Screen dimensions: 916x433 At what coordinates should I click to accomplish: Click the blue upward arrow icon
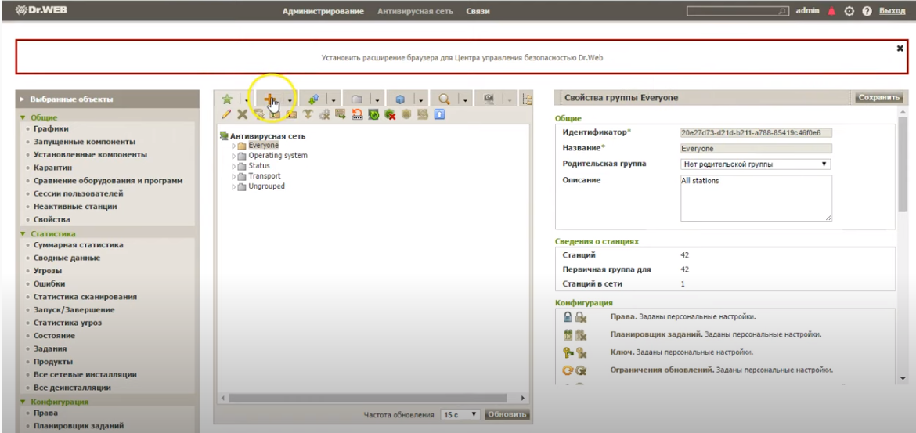(x=439, y=114)
